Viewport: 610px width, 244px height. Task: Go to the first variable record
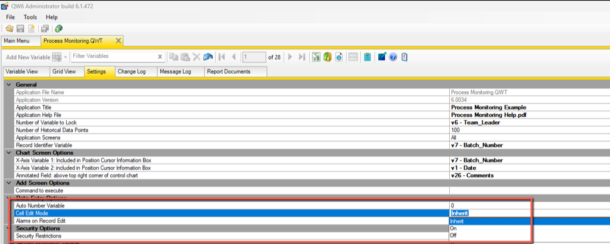coord(222,57)
